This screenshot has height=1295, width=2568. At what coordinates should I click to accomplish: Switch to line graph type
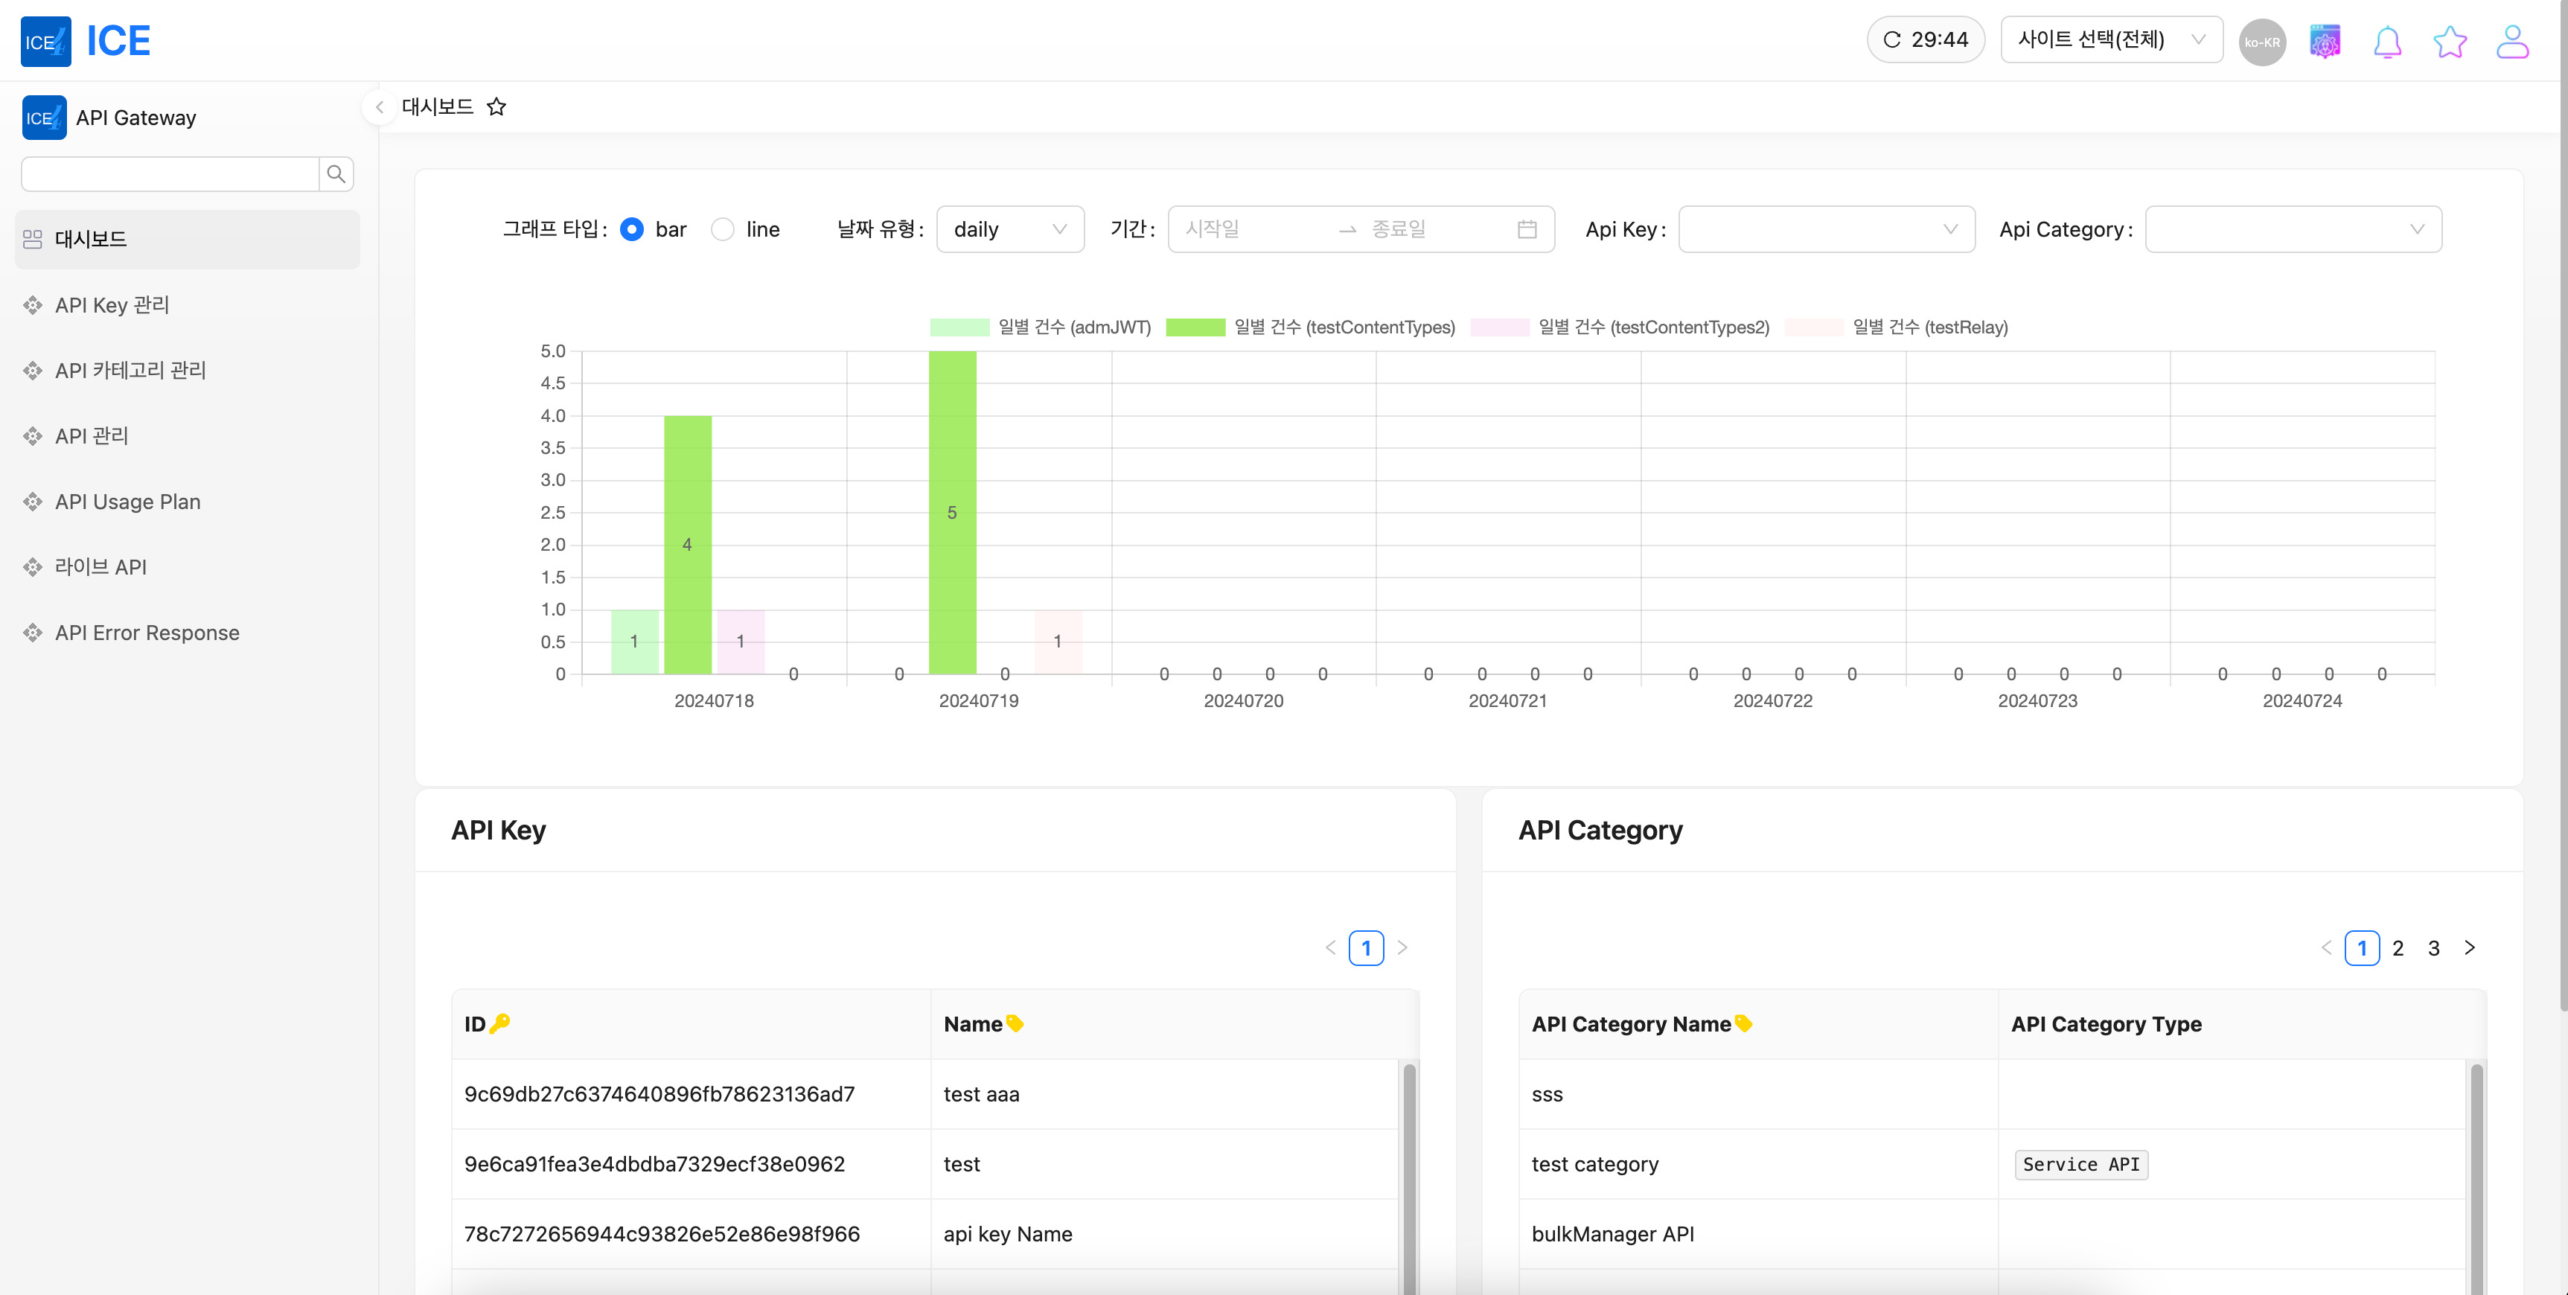tap(722, 228)
